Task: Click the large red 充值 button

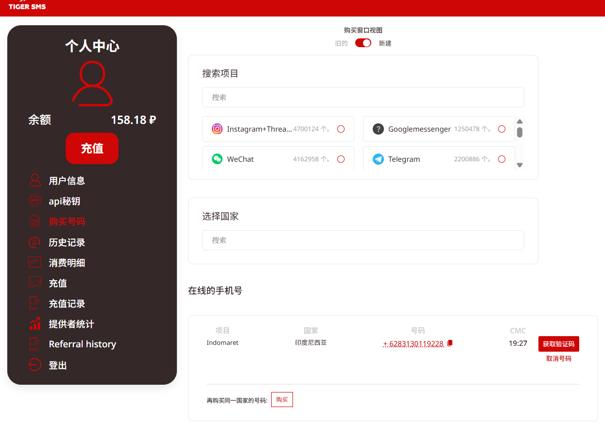Action: (92, 148)
